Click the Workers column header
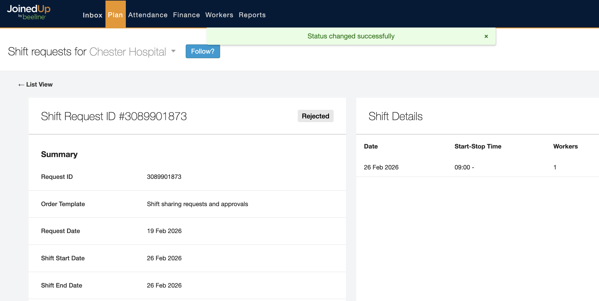Viewport: 599px width, 301px height. tap(565, 146)
